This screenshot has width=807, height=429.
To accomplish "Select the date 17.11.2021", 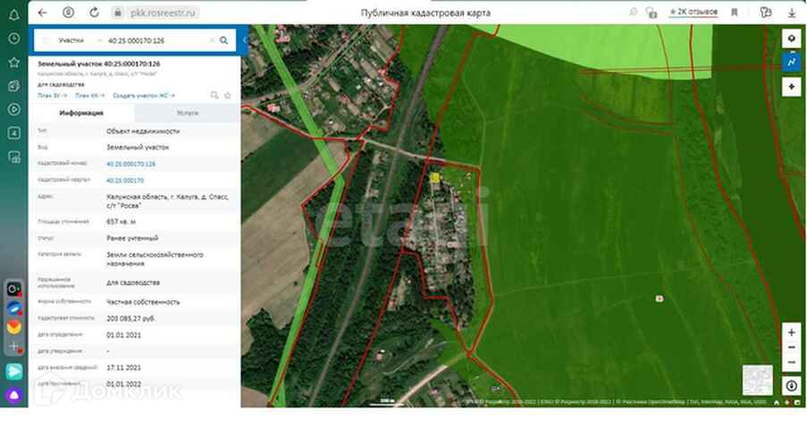I will pos(123,367).
